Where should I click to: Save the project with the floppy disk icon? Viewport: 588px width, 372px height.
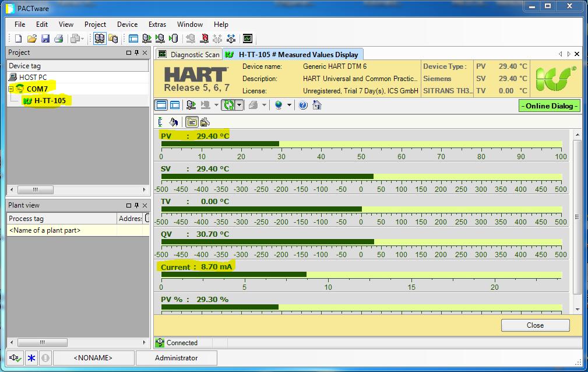45,38
